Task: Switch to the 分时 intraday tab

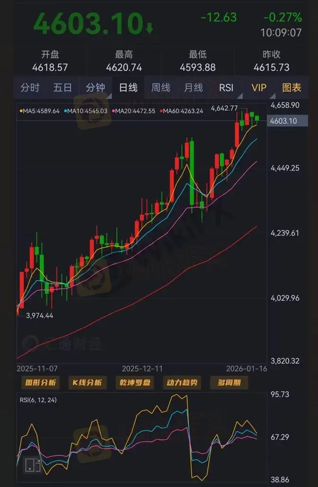Action: [30, 88]
